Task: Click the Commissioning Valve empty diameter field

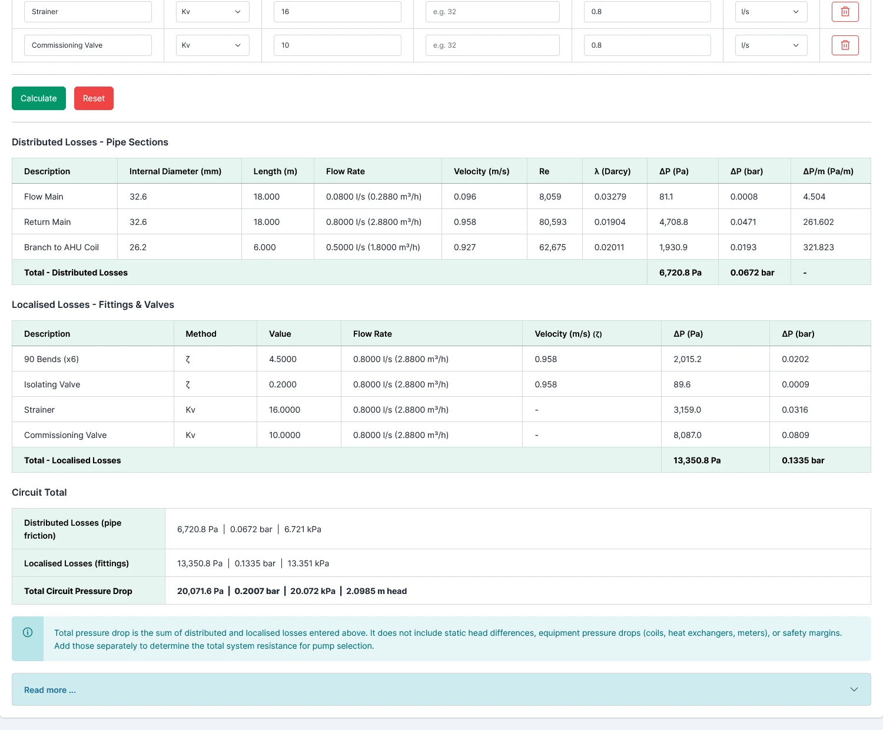Action: pyautogui.click(x=492, y=45)
